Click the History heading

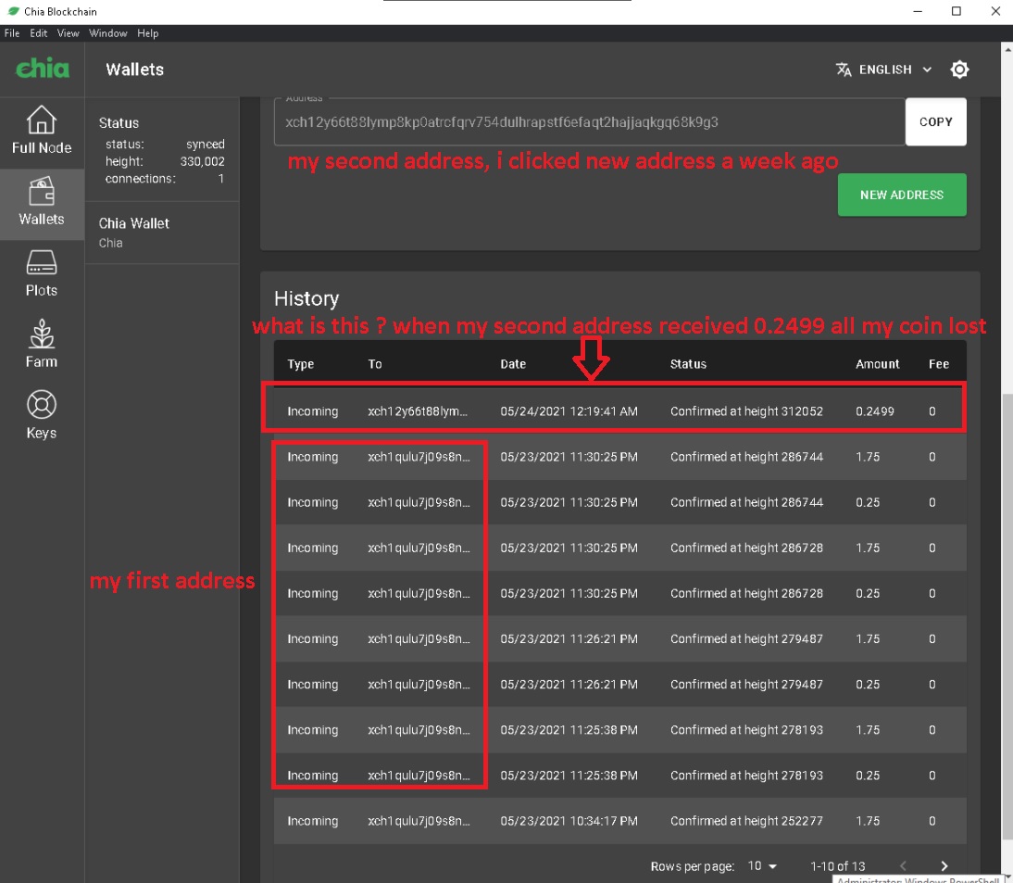[306, 298]
